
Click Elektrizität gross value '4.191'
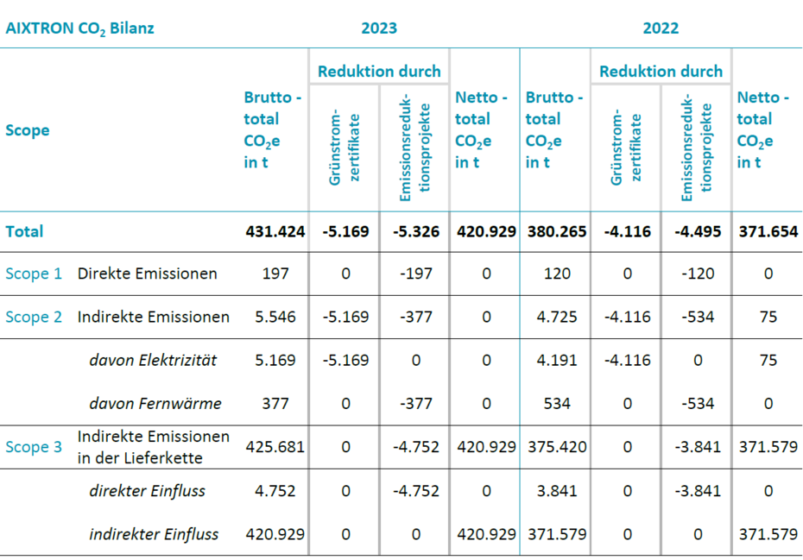point(557,361)
